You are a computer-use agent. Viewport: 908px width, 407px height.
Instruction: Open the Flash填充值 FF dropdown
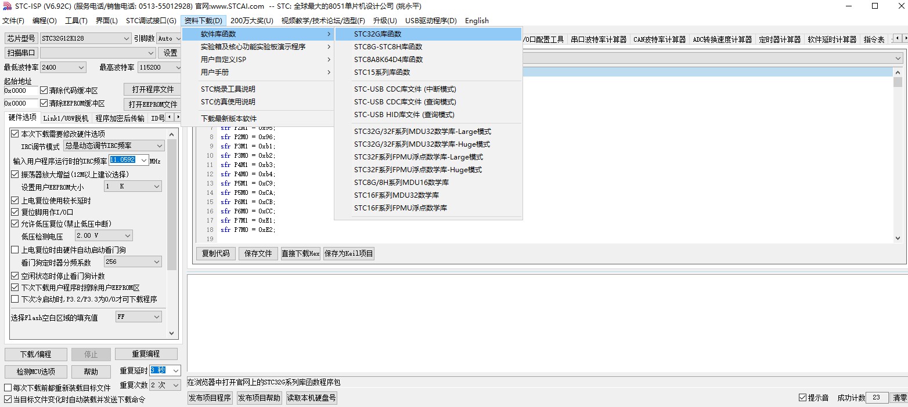(x=139, y=317)
